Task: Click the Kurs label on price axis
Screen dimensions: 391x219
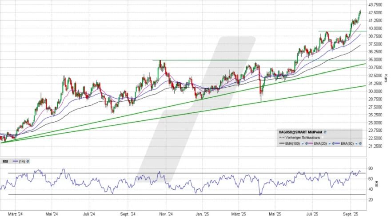Action: [385, 78]
